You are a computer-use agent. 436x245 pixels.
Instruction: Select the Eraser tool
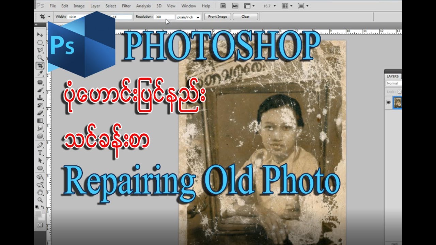point(40,113)
